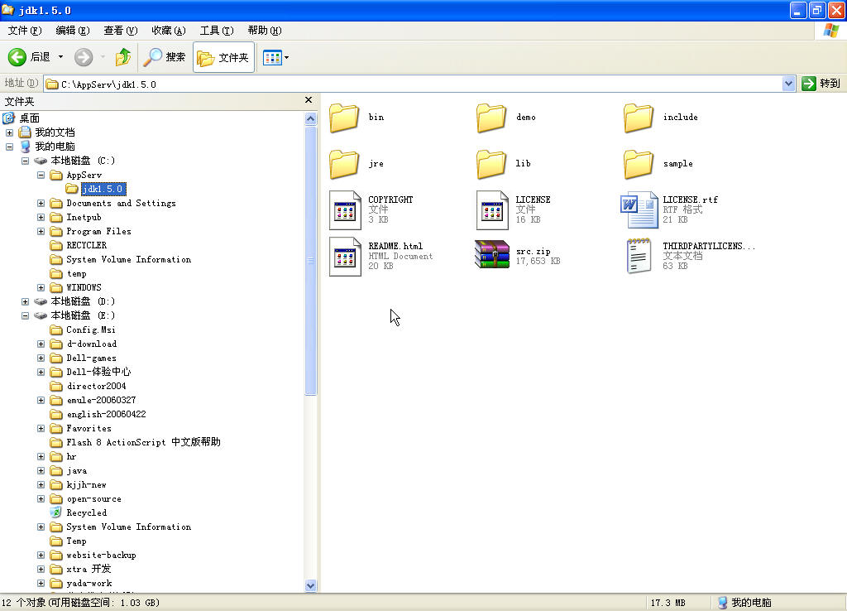Select Config.Msi in the tree
The height and width of the screenshot is (611, 847).
click(x=91, y=330)
